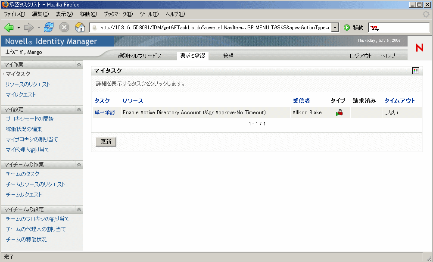Click the Novell N logo

tap(419, 49)
